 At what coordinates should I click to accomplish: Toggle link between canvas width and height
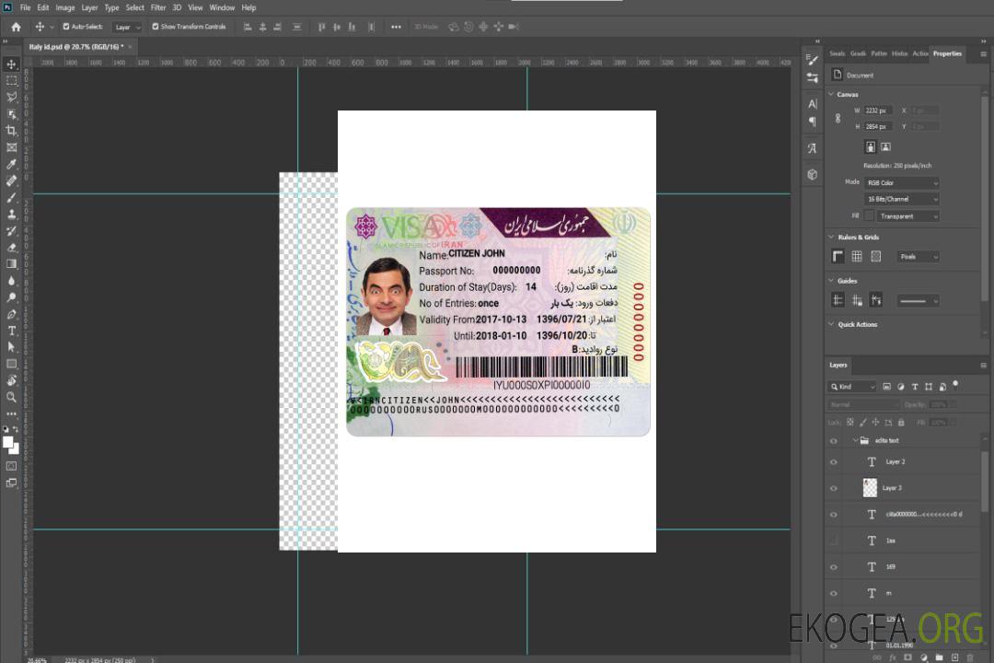838,118
